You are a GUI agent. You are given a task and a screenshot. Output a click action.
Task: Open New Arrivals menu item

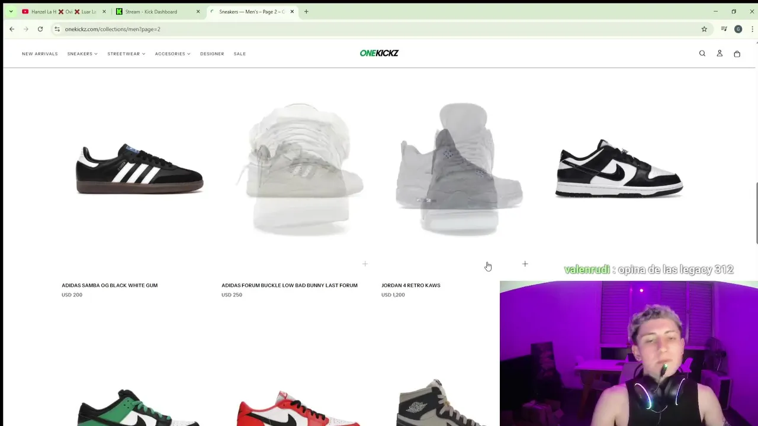click(x=40, y=54)
